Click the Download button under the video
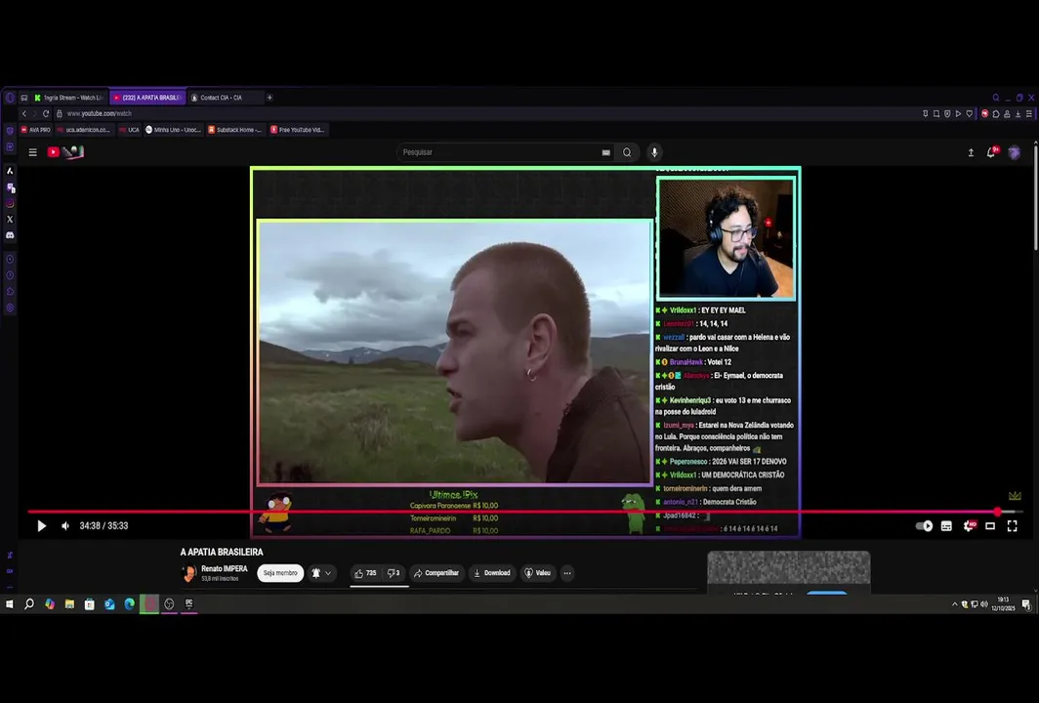The image size is (1039, 703). pos(492,573)
